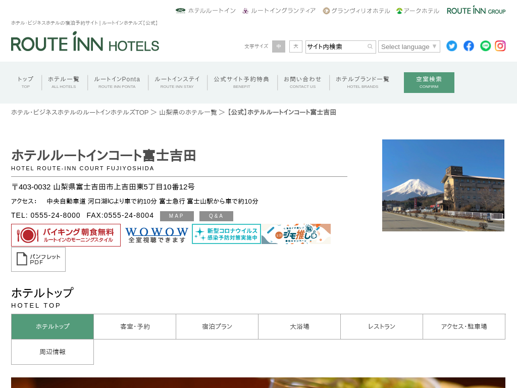Click the ROUTE INN GROUP logo
The image size is (517, 388).
pos(476,11)
